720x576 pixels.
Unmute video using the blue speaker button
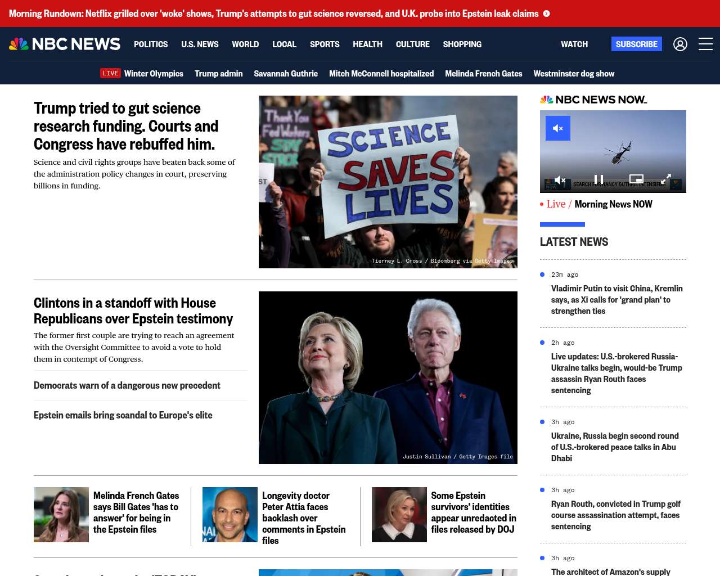(x=558, y=128)
